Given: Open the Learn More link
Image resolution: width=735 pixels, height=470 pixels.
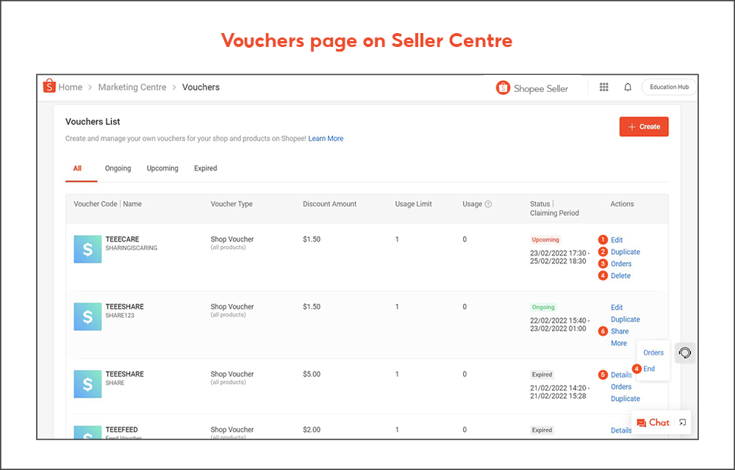Looking at the screenshot, I should pyautogui.click(x=326, y=138).
